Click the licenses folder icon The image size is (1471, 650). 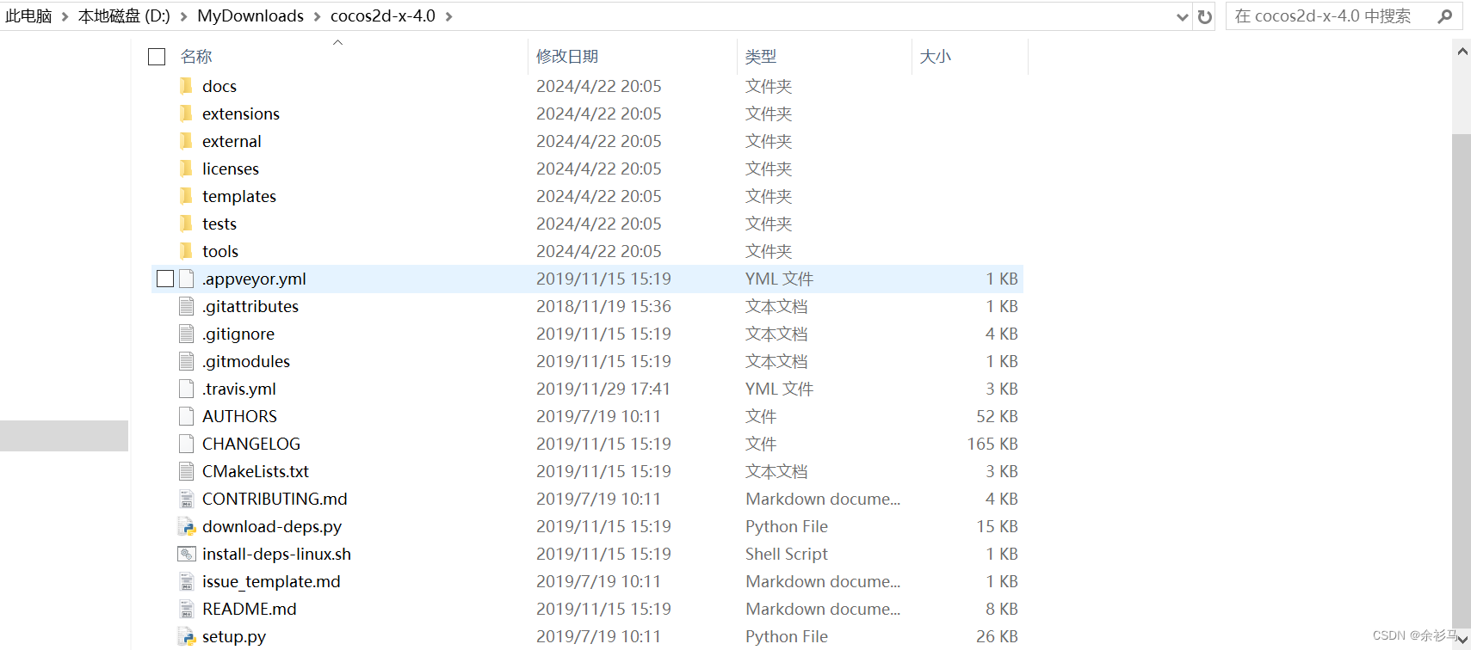coord(186,169)
